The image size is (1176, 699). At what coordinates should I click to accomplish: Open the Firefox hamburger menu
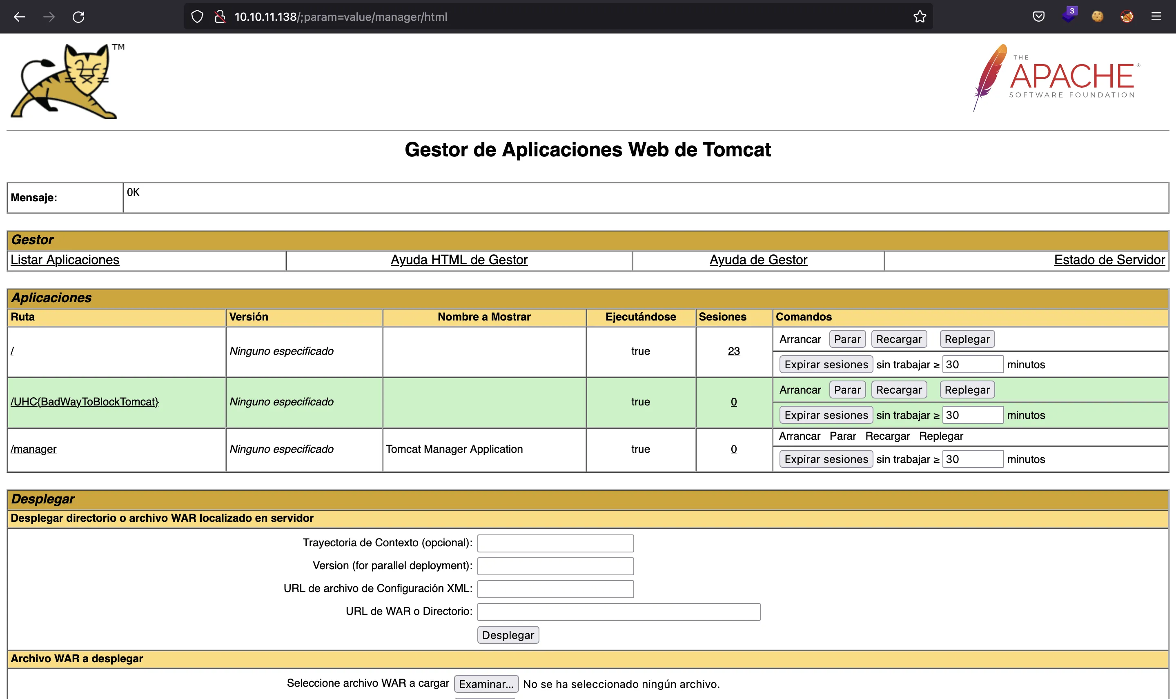tap(1156, 17)
